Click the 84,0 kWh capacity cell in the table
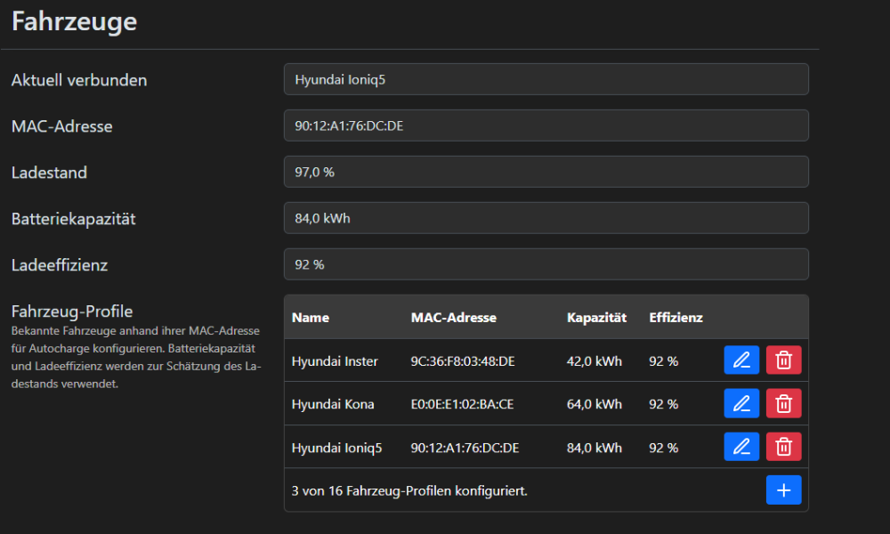Image resolution: width=890 pixels, height=534 pixels. point(595,449)
